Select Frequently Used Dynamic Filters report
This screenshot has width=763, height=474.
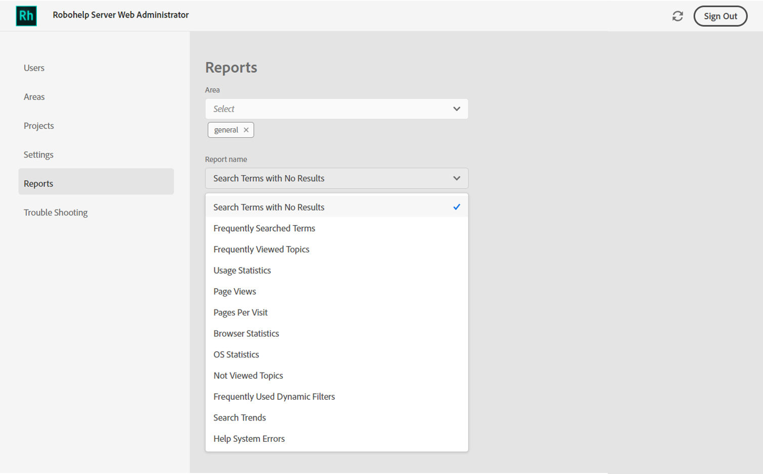point(337,397)
